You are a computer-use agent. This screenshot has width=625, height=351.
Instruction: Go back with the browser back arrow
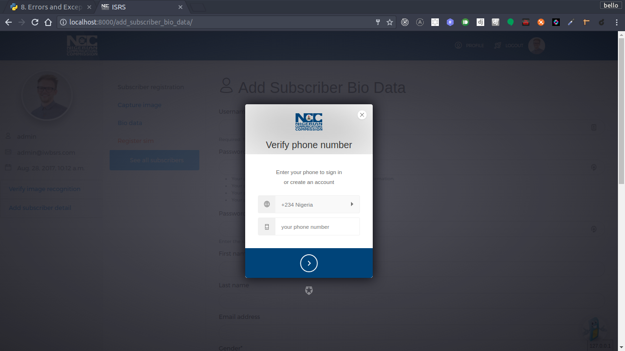click(9, 22)
